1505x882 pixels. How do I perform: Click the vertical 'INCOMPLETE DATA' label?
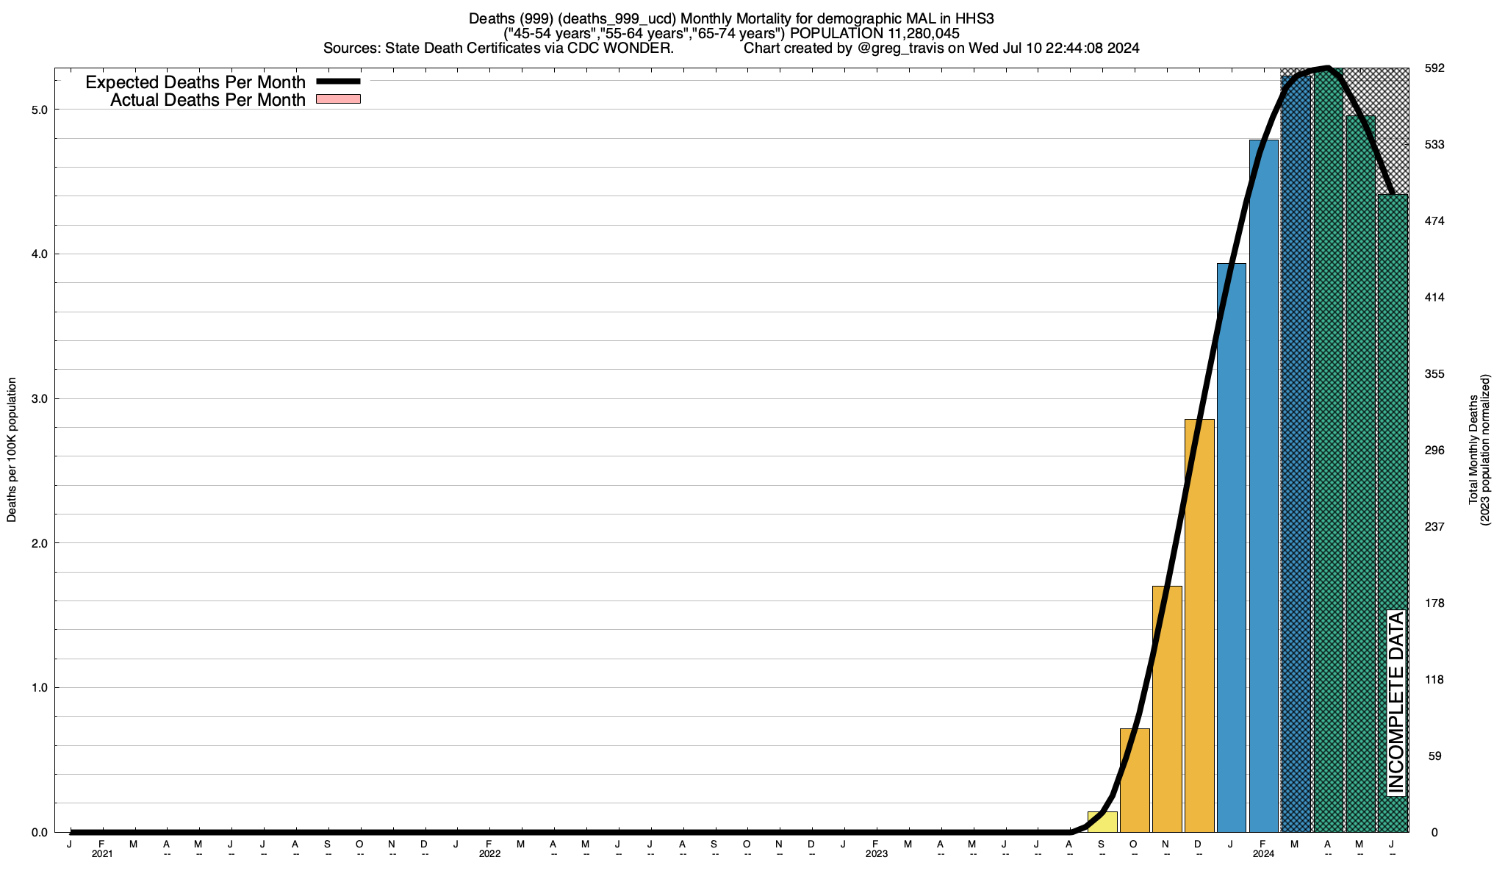tap(1396, 703)
